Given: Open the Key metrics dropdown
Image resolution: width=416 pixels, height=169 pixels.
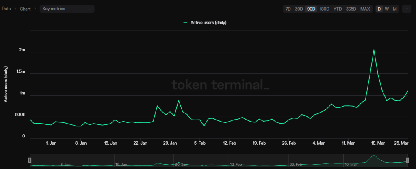Looking at the screenshot, I should coord(67,9).
